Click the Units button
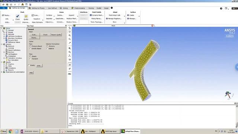238x134 pixels. click(x=39, y=66)
